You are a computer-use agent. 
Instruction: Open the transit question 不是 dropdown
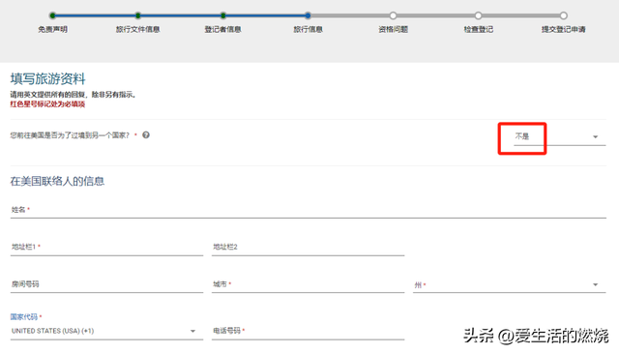tap(559, 136)
